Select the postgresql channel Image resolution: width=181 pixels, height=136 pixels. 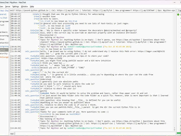(4, 46)
